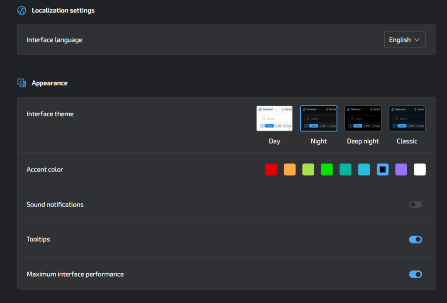Choose the white accent color
Screen dimensions: 447x303
(419, 169)
